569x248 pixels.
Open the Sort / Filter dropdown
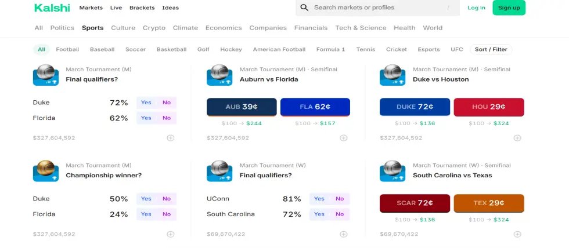point(491,50)
